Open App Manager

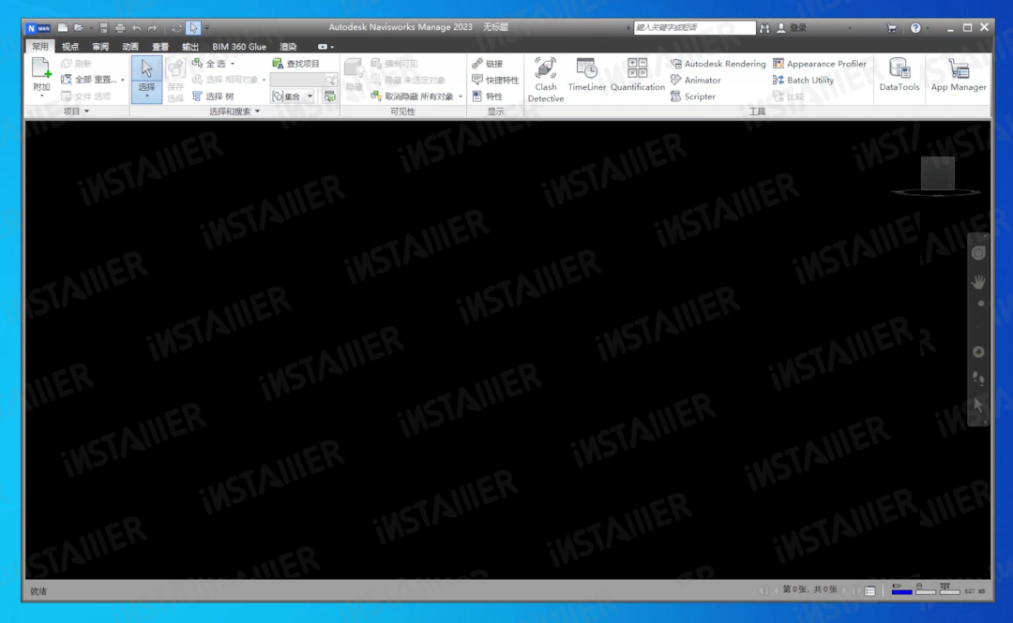(958, 75)
